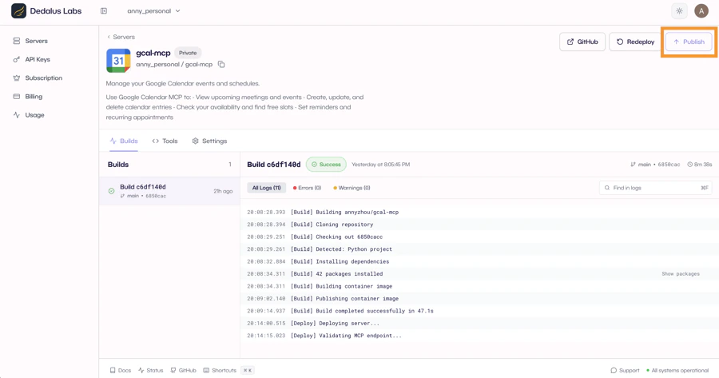Open the user avatar A menu

[701, 11]
